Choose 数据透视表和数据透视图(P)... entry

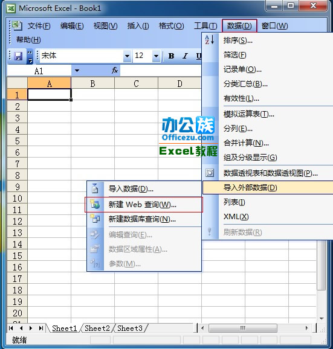click(267, 173)
